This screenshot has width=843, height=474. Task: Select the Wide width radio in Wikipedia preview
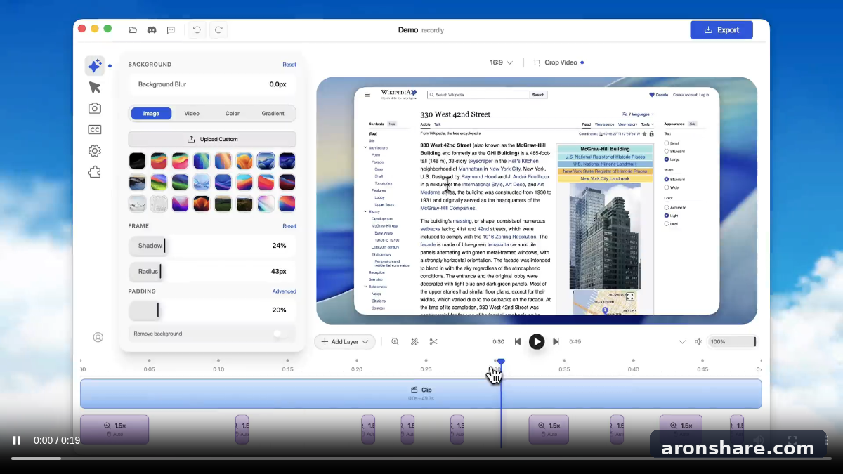tap(667, 187)
